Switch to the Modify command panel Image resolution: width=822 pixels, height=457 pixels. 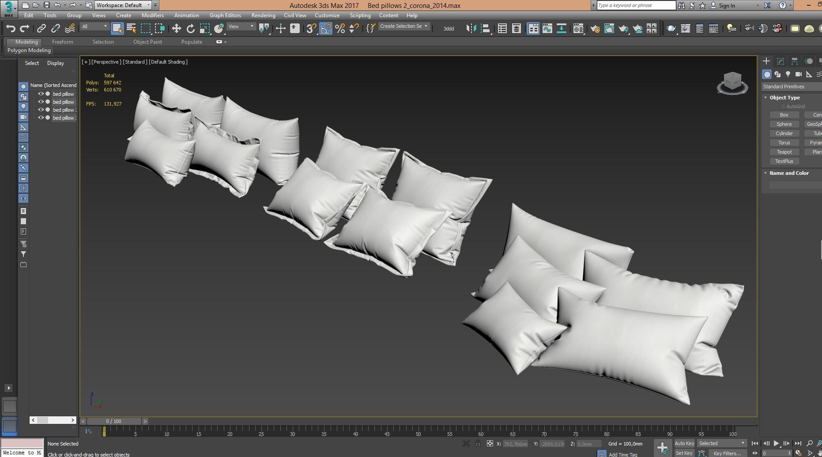point(781,61)
